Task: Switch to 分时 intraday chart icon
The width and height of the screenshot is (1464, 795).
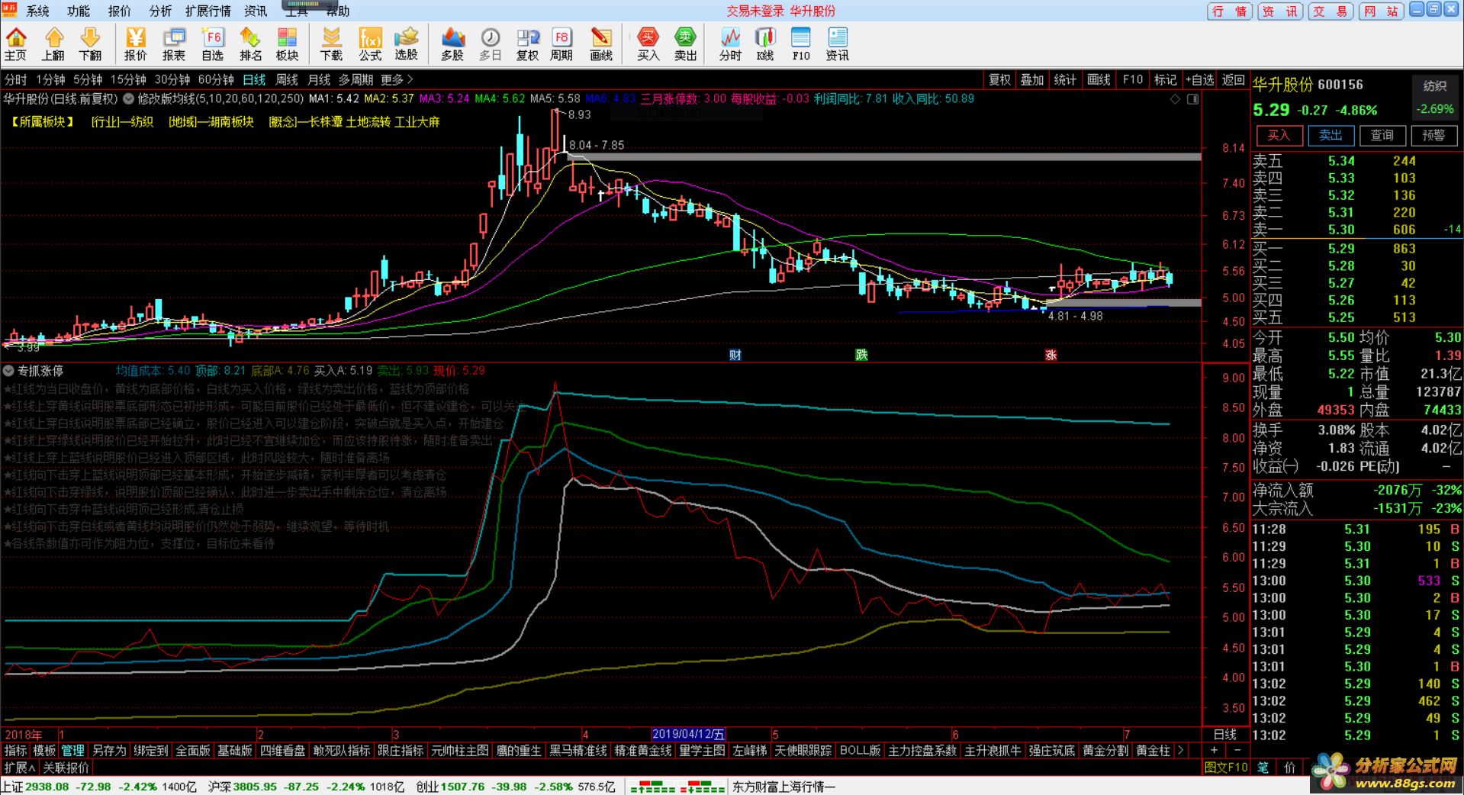Action: [730, 44]
